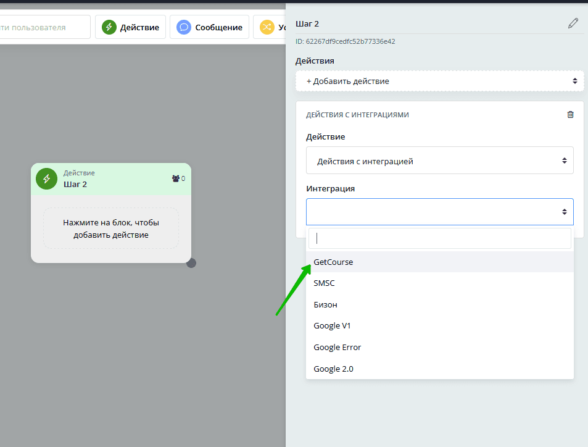Expand the Действия с интеграцией select box

(439, 161)
